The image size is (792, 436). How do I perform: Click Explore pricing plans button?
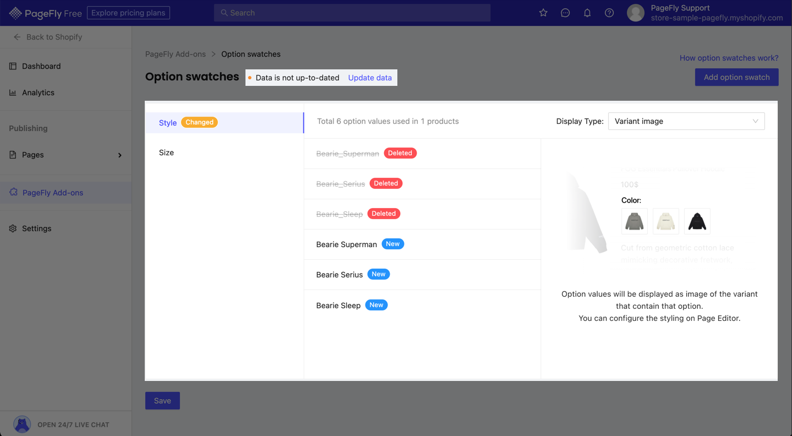tap(128, 13)
